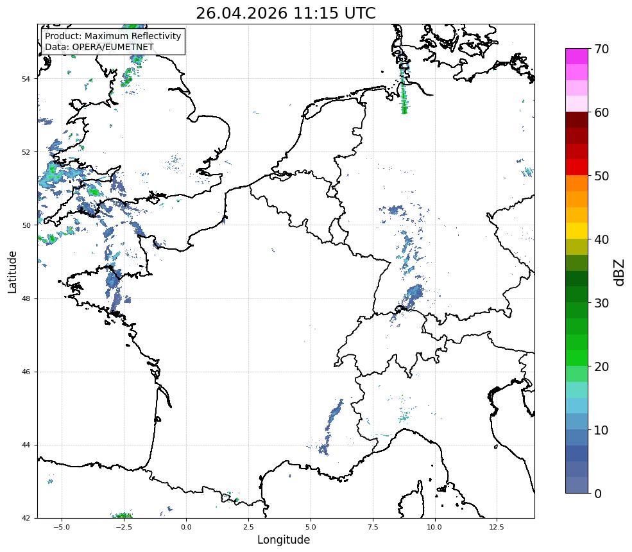
Task: Click the green radar streak over northern Germany
Action: coord(404,89)
